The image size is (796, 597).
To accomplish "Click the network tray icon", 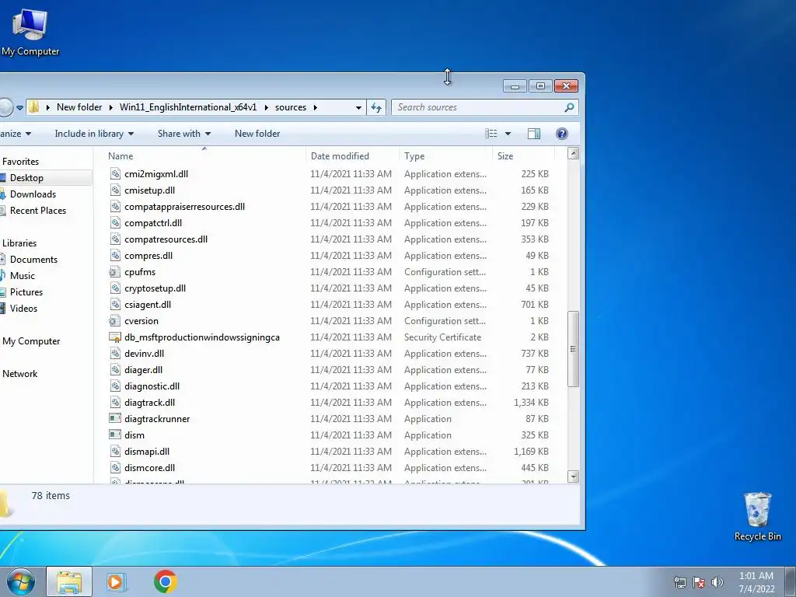I will (x=679, y=582).
